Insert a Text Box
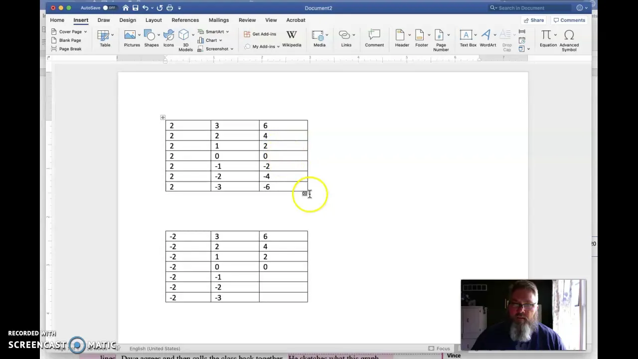The image size is (638, 359). (x=468, y=39)
